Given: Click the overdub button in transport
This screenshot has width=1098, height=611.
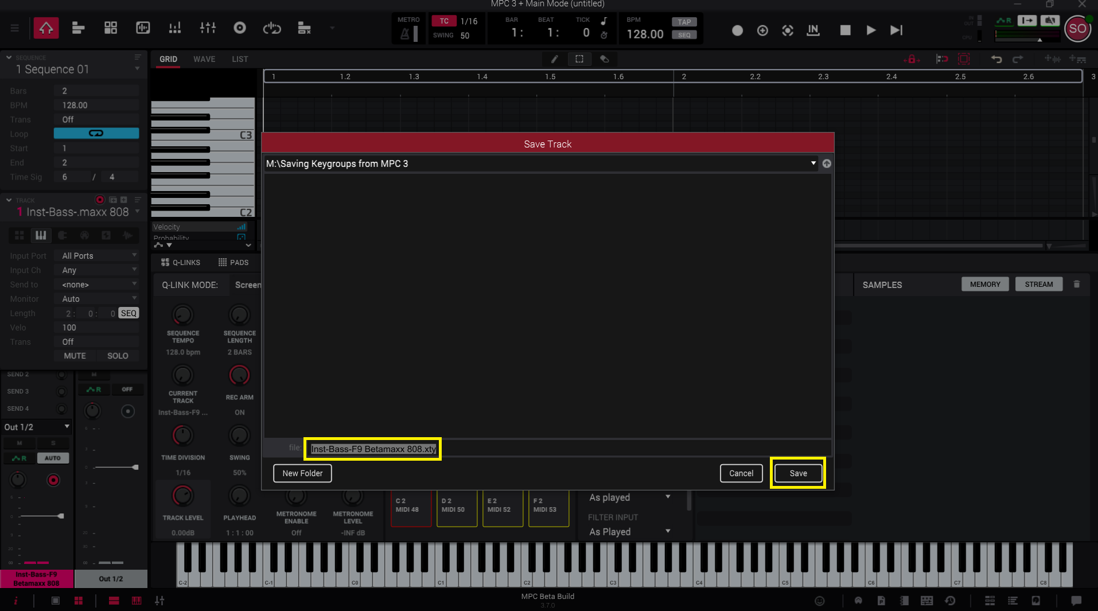Looking at the screenshot, I should point(762,30).
